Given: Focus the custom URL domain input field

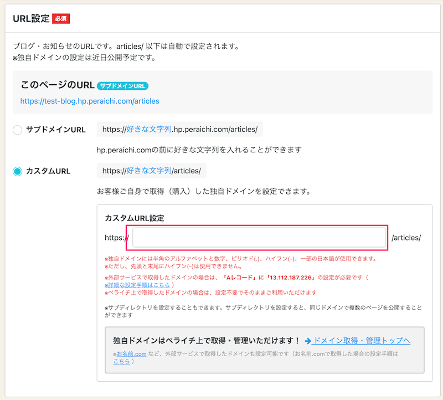Looking at the screenshot, I should (259, 238).
